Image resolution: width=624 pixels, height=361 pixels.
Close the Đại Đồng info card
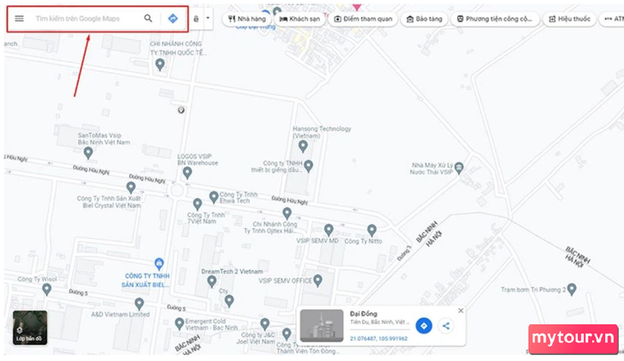pyautogui.click(x=461, y=310)
